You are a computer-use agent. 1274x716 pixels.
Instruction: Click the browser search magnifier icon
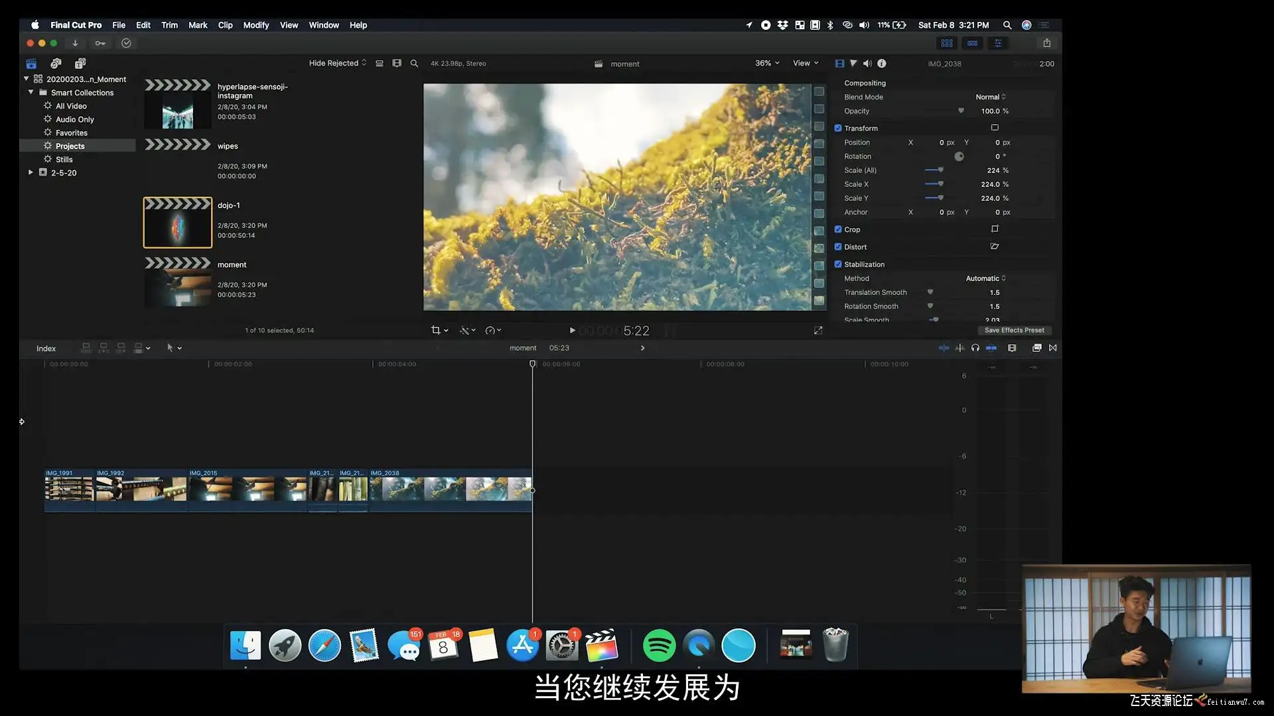tap(414, 64)
